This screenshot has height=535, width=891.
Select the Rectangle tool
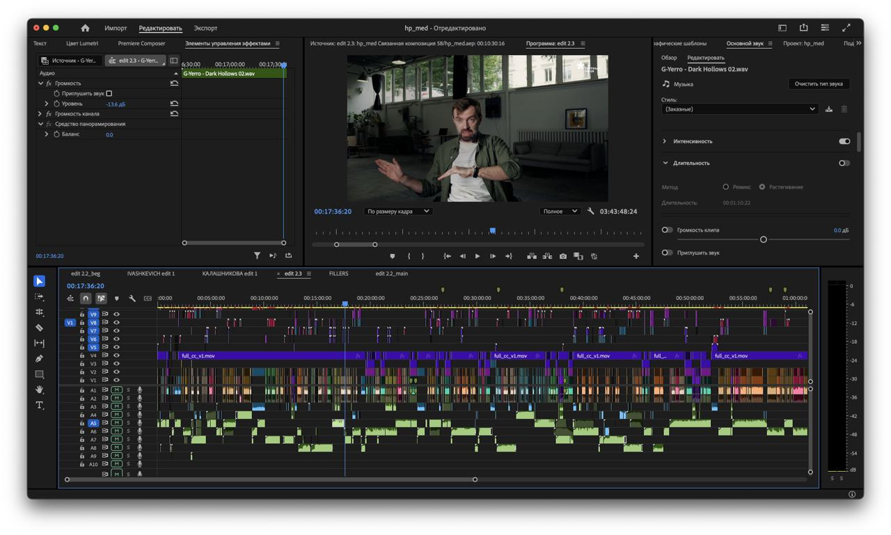(39, 374)
